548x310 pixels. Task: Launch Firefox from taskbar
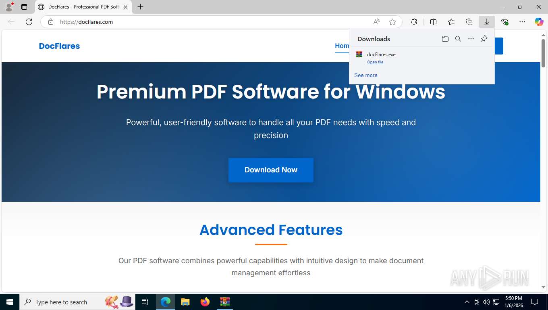click(205, 302)
